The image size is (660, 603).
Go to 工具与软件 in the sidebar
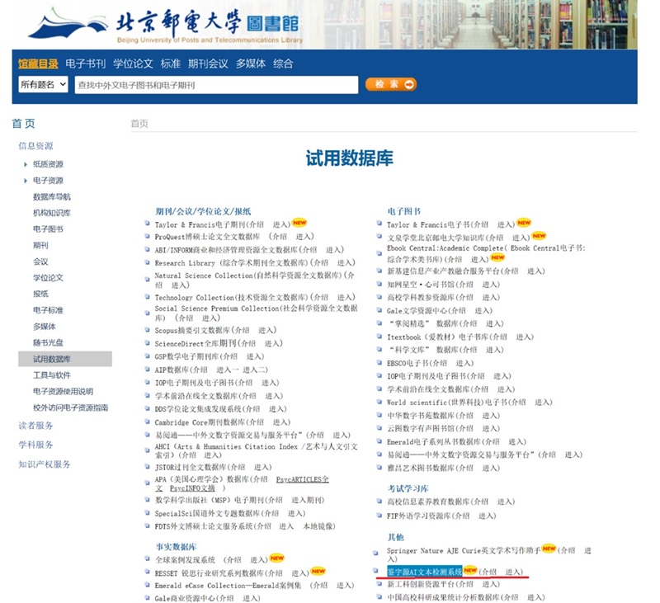tap(52, 375)
